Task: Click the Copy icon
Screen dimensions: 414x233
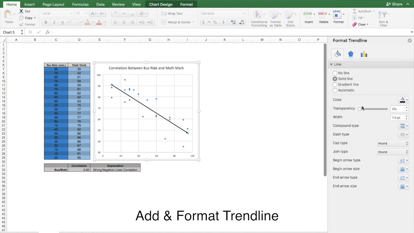Action: pyautogui.click(x=21, y=18)
